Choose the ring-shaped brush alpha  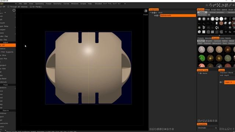coord(217,19)
